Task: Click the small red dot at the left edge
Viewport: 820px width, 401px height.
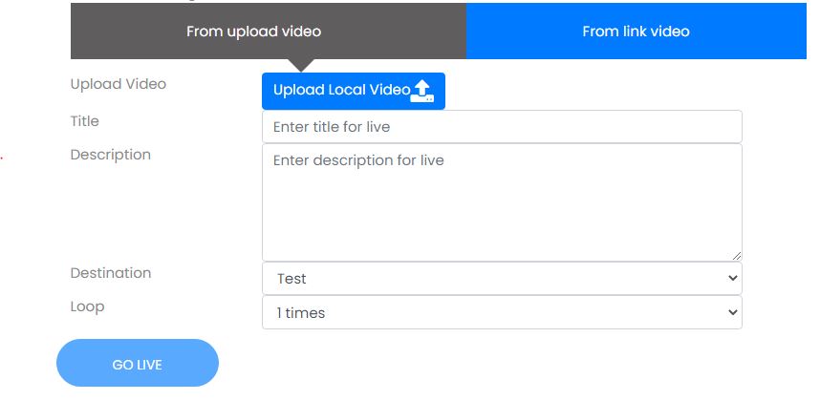Action: coord(2,156)
